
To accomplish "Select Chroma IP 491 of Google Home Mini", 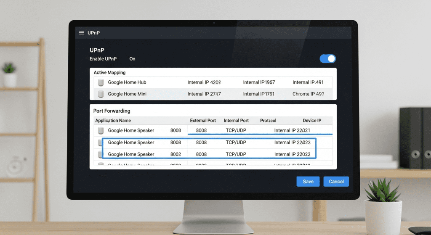I will click(308, 94).
